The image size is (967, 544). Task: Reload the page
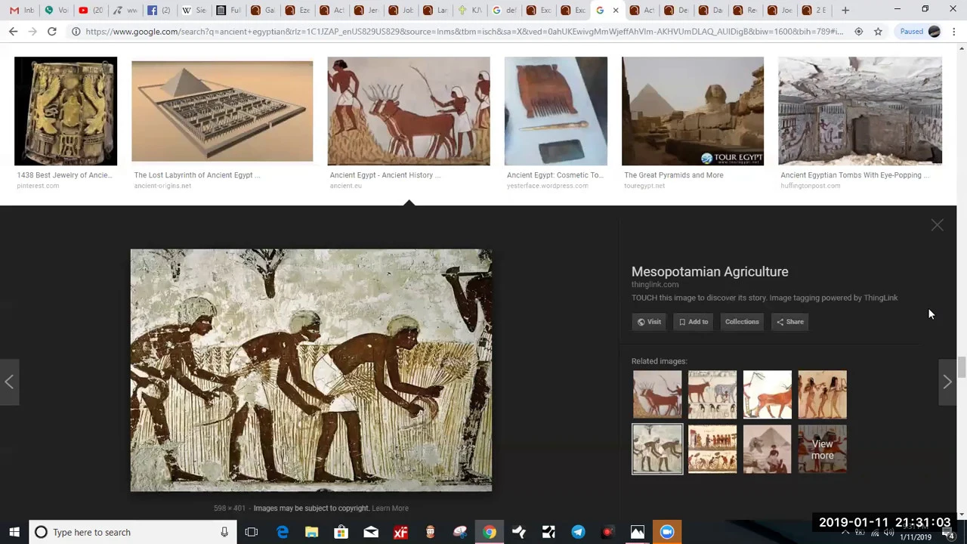tap(52, 32)
